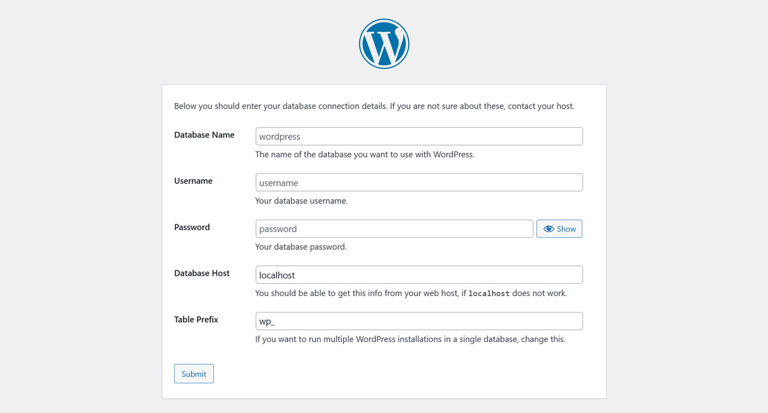
Task: Click the monospace "localhost" word in the host hint
Action: click(489, 293)
